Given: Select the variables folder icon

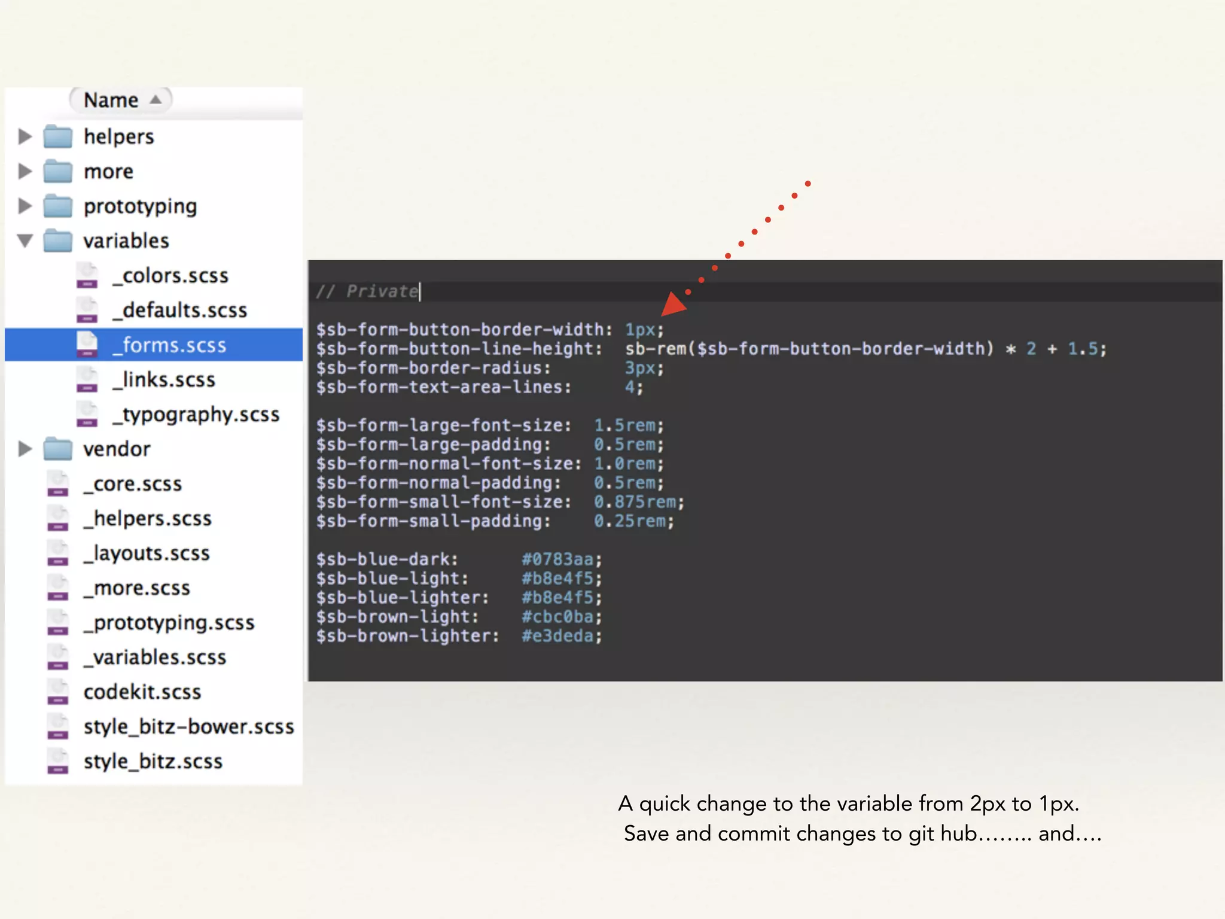Looking at the screenshot, I should (x=58, y=241).
